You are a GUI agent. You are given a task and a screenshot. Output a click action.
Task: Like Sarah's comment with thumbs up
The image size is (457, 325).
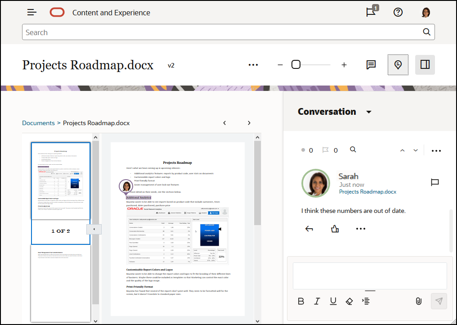(x=335, y=229)
